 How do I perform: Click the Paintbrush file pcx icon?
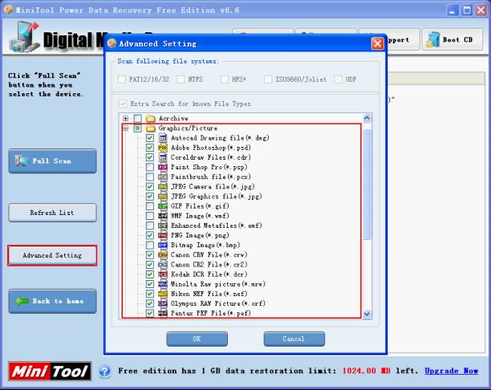coord(163,177)
